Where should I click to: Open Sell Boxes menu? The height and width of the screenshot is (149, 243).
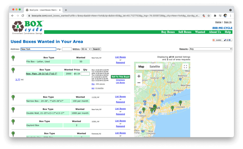click(185, 32)
